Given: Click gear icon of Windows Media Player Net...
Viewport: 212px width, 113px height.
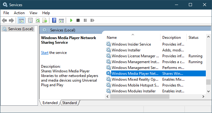Looking at the screenshot, I should coord(108,74).
